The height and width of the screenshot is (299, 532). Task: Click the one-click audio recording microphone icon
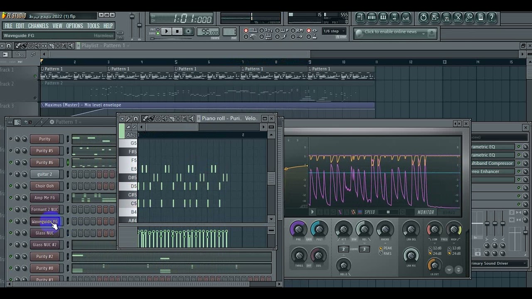pos(469,17)
